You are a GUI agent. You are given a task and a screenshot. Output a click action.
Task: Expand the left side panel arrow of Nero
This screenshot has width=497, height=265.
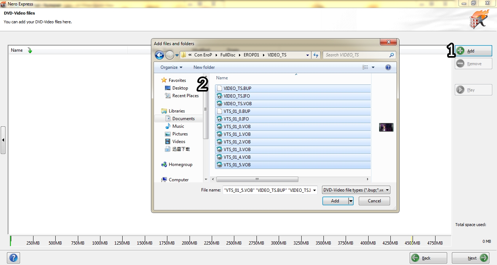pos(3,140)
